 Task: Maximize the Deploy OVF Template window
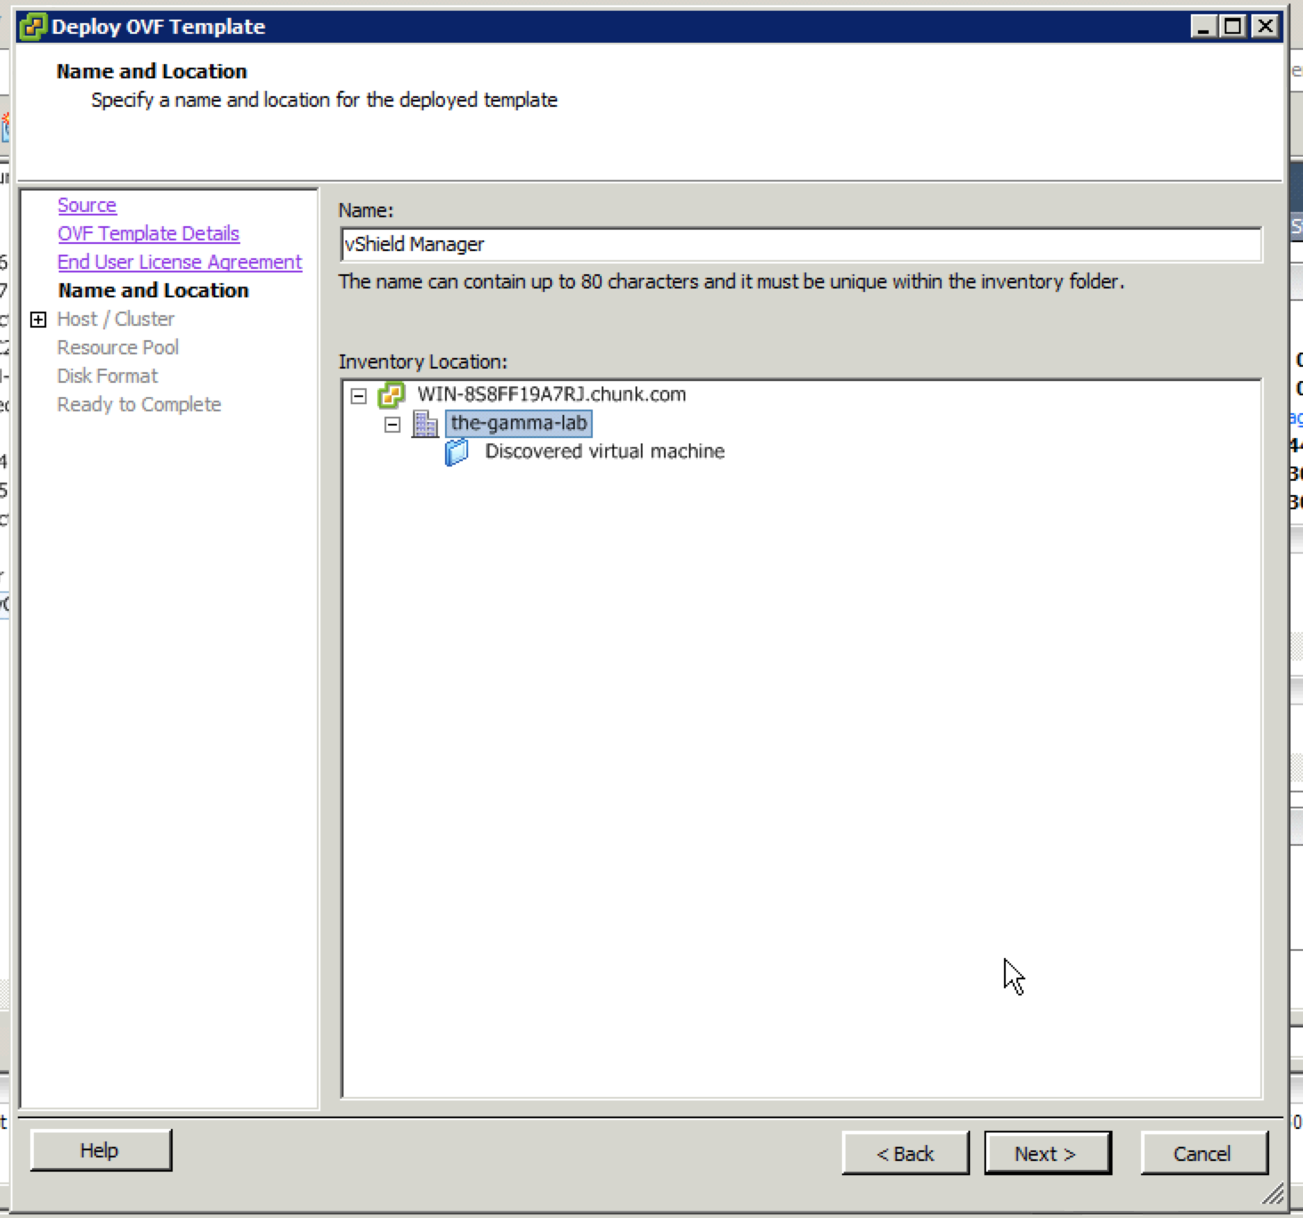(x=1233, y=27)
